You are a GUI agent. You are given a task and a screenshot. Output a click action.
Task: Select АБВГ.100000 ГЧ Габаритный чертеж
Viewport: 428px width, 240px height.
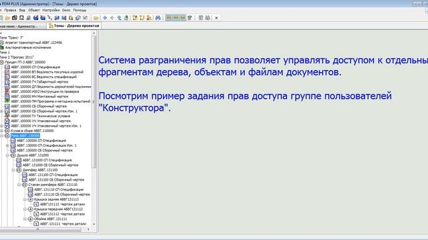pyautogui.click(x=39, y=82)
